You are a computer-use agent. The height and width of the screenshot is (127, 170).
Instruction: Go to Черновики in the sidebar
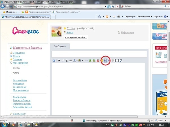click(19, 84)
